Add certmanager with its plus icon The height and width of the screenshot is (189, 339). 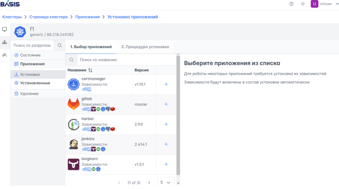tap(166, 84)
